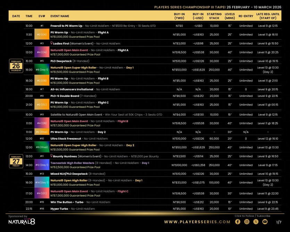Screen dimensions: 290x232
Task: Select the February 26 Thursday date badge
Action: click(16, 66)
